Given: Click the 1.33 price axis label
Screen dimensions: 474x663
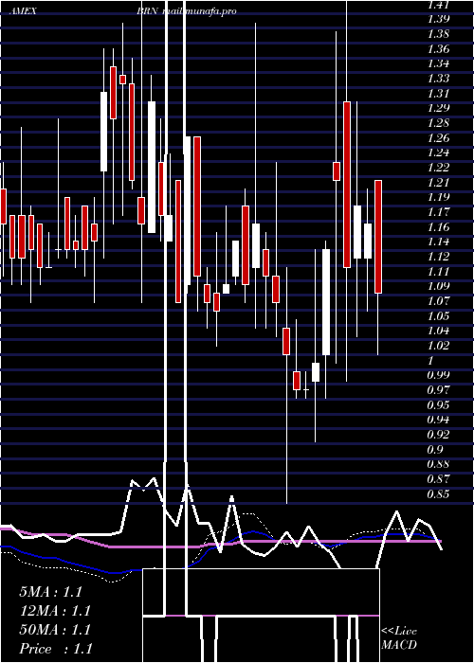Looking at the screenshot, I should tap(438, 79).
